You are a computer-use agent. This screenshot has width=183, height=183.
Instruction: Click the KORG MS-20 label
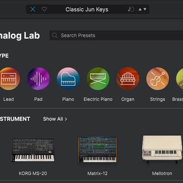coord(33,173)
